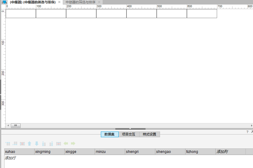Viewport: 253px width, 168px height.
Task: Open the 项目交互 tab
Action: (129, 134)
